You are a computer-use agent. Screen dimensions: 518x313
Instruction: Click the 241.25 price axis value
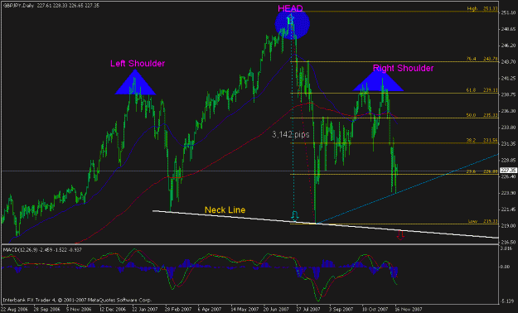pos(508,78)
